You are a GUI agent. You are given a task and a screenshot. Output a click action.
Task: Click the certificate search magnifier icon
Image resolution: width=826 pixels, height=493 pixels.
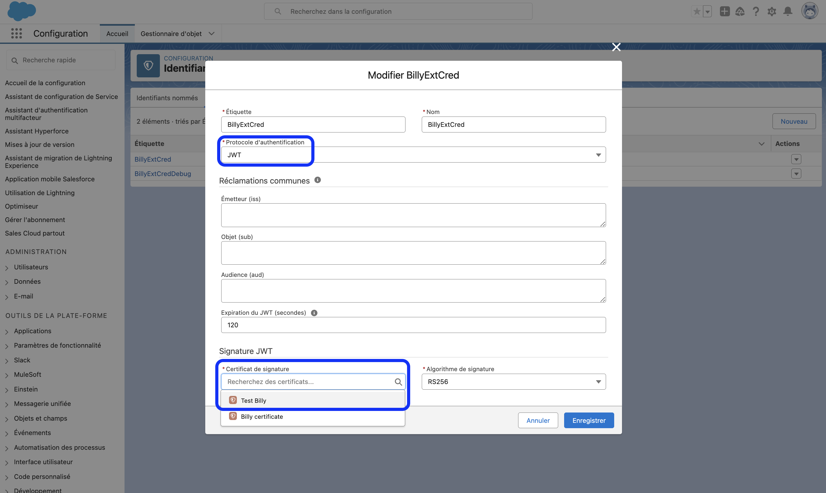pos(398,382)
